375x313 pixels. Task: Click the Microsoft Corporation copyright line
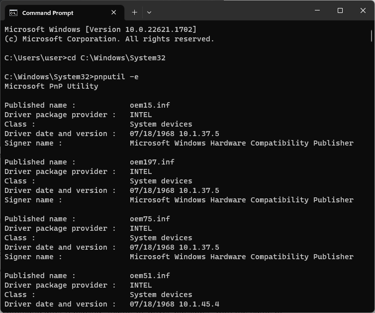click(109, 39)
